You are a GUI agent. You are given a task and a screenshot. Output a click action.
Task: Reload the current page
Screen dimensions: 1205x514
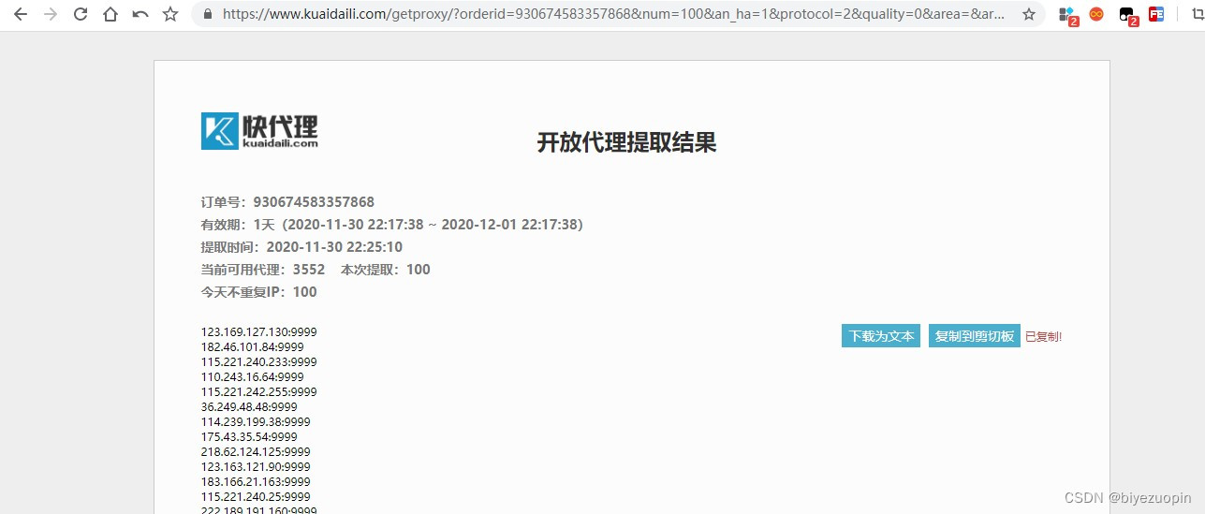tap(81, 14)
